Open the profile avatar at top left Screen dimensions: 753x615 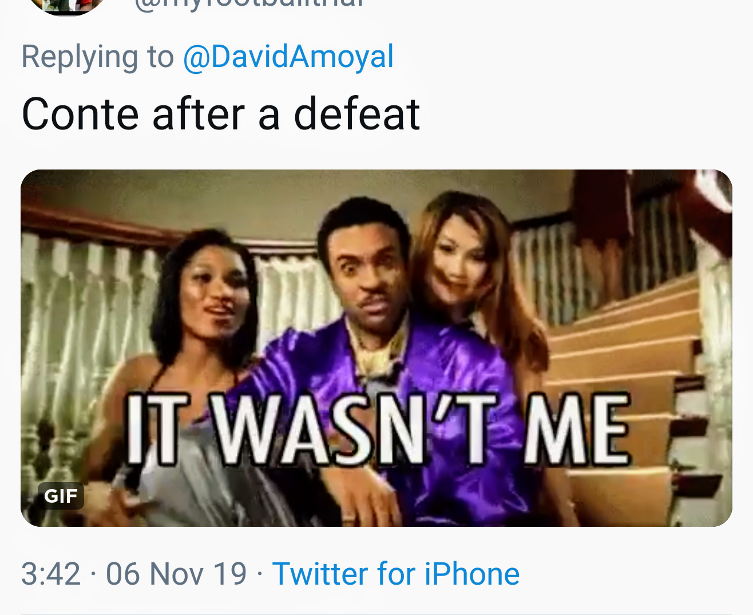coord(67,6)
